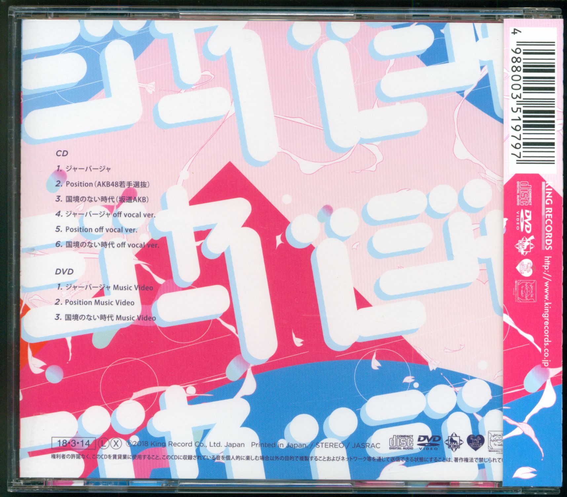The width and height of the screenshot is (567, 497).
Task: Select CD track 1 ジャーバージャ
Action: tap(83, 169)
